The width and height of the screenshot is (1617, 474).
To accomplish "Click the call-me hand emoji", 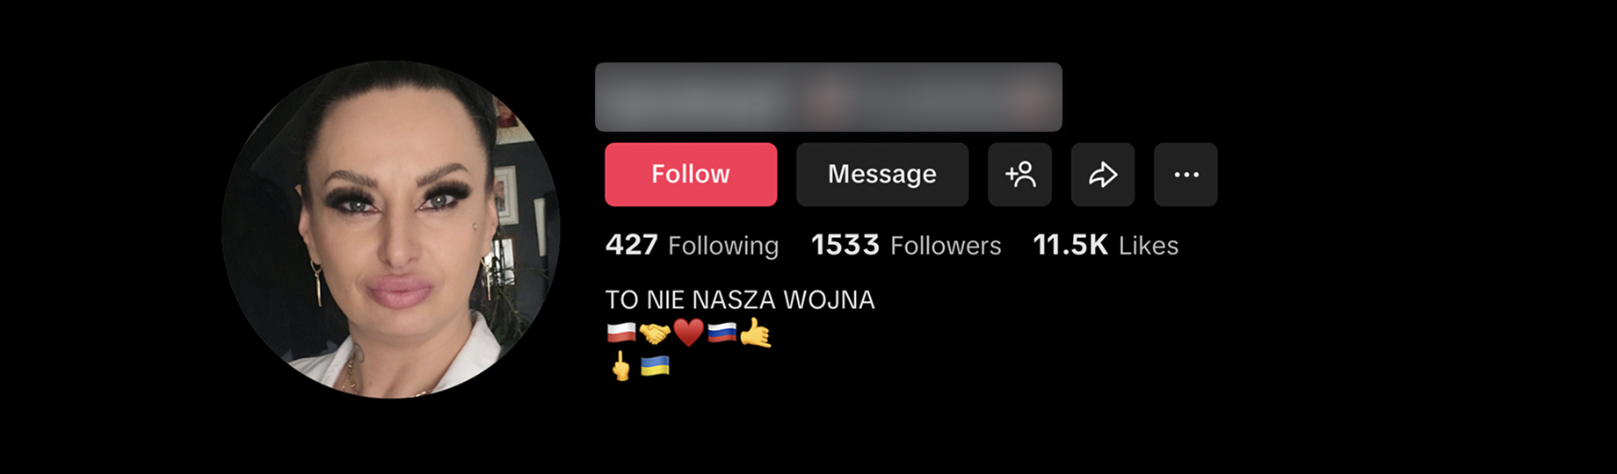I will 755,334.
